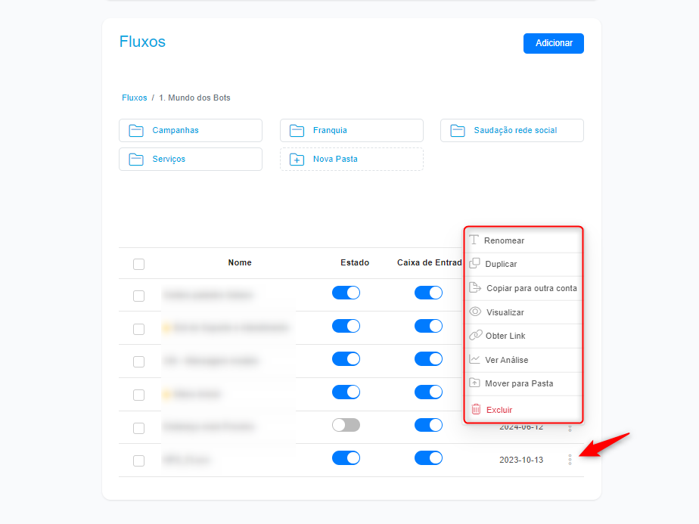Click the Campanhas folder icon

click(x=136, y=131)
